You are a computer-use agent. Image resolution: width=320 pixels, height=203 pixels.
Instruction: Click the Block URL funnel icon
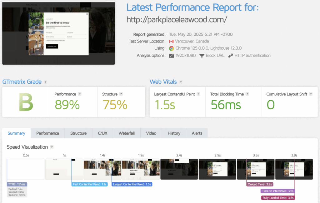click(202, 56)
